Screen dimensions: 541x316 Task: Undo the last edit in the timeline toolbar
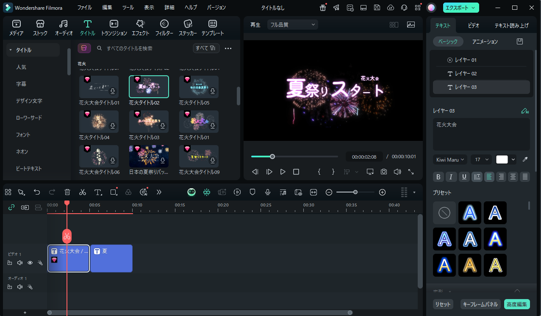click(x=37, y=192)
